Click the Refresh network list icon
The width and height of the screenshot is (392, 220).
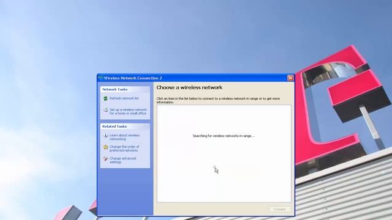[105, 98]
